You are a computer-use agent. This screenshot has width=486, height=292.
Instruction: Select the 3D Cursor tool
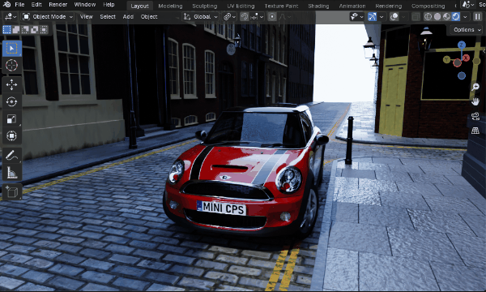[x=12, y=65]
